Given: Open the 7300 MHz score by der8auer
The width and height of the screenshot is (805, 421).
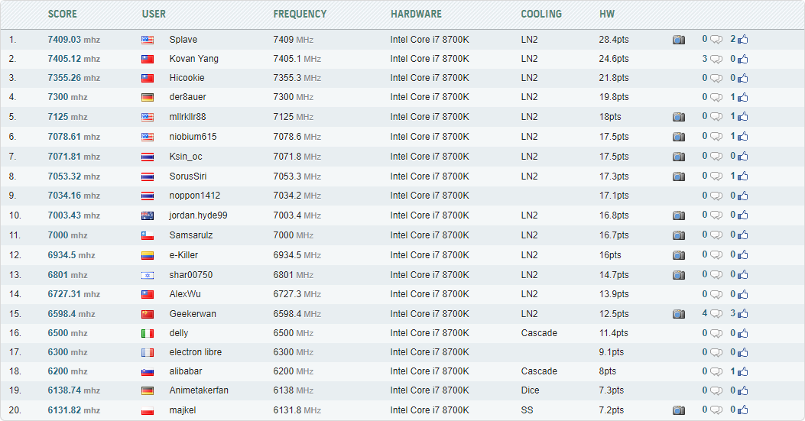Looking at the screenshot, I should coord(68,97).
